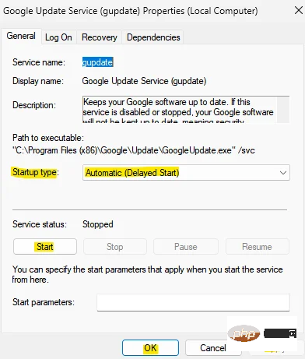The width and height of the screenshot is (305, 359).
Task: Click the small icon on the black banner
Action: pyautogui.click(x=293, y=333)
